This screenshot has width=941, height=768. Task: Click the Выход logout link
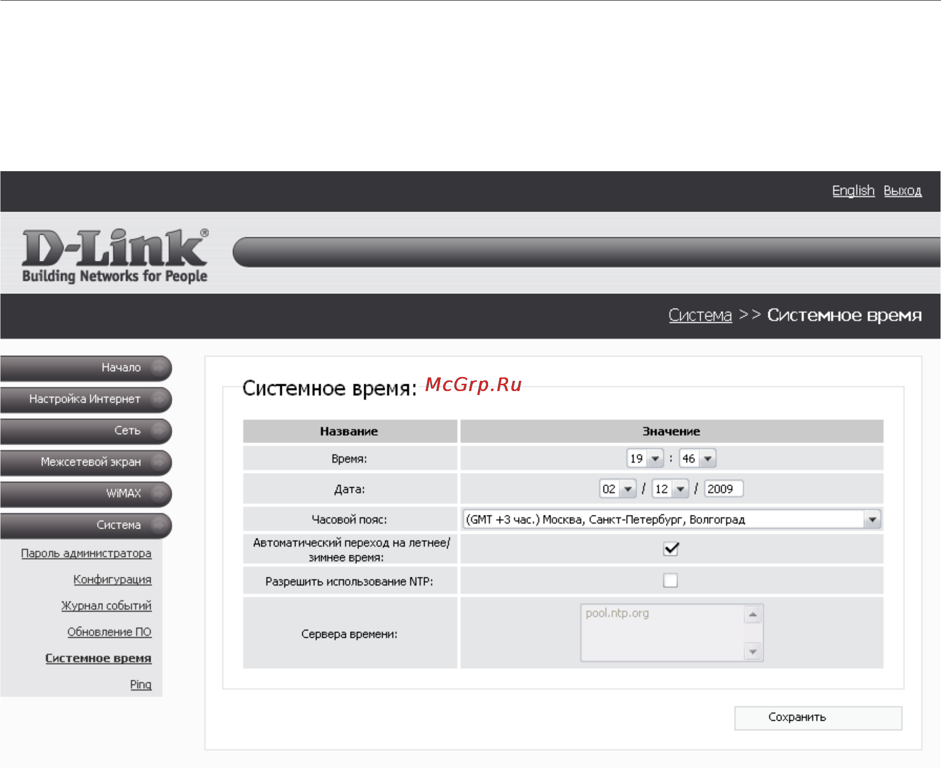tap(902, 191)
